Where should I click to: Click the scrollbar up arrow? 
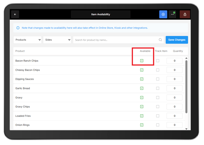pos(186,58)
